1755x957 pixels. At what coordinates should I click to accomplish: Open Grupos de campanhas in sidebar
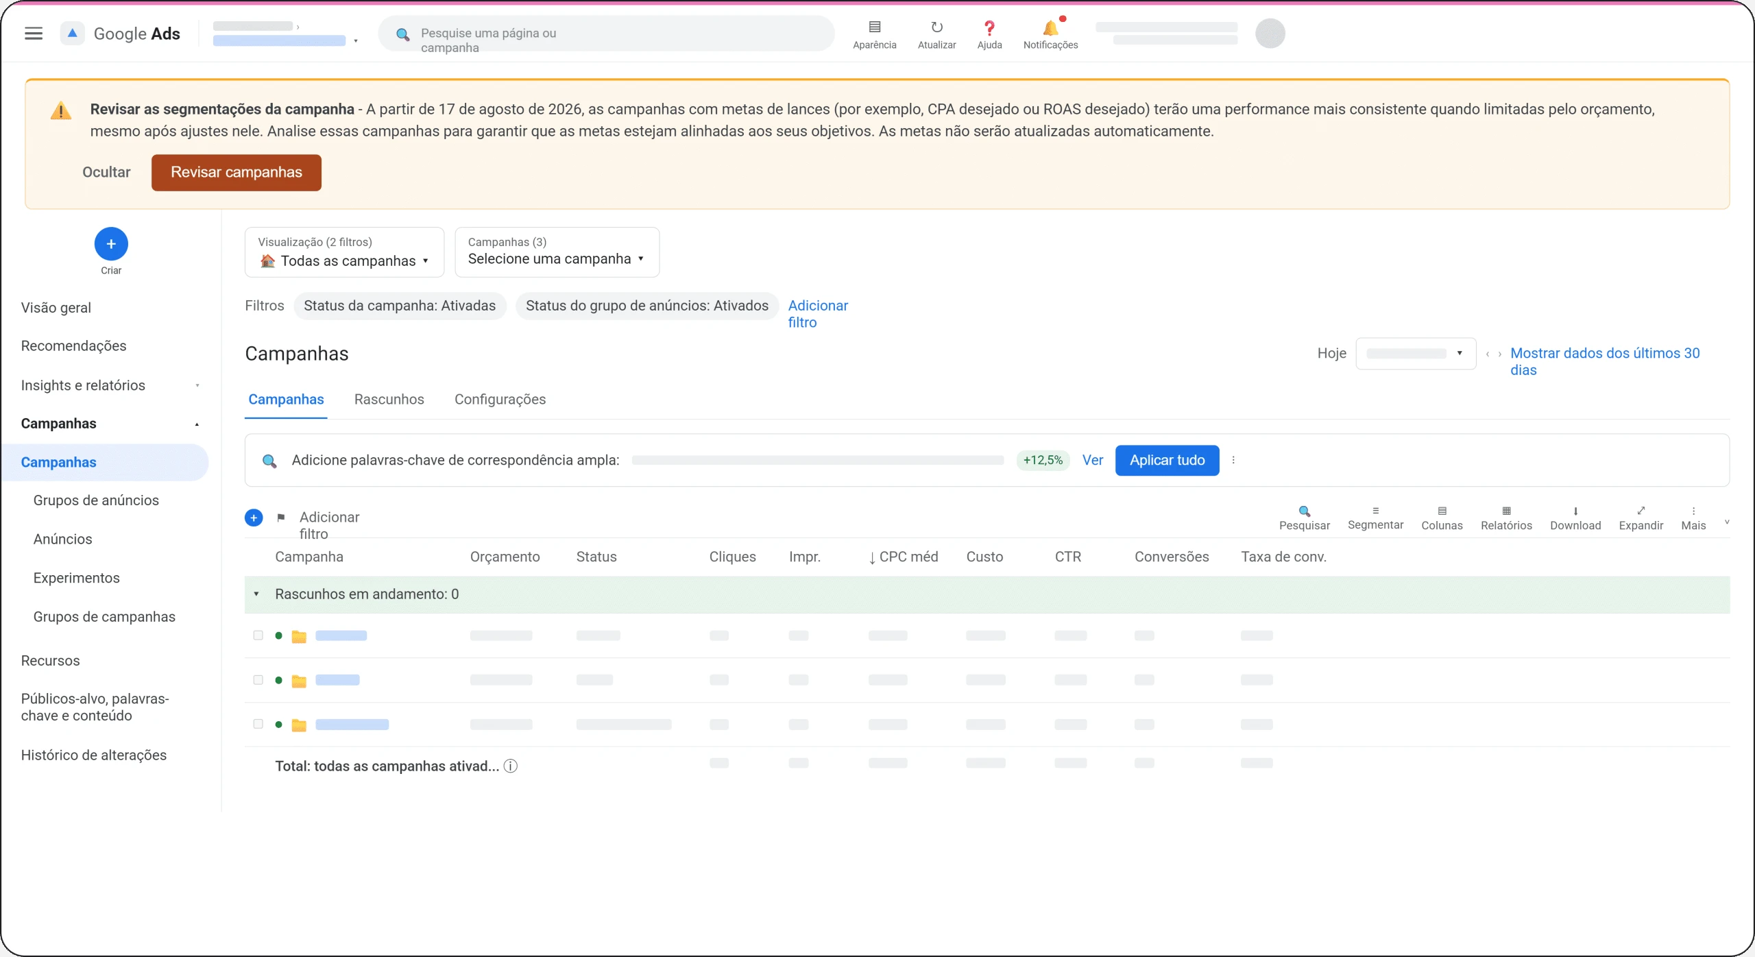tap(104, 617)
